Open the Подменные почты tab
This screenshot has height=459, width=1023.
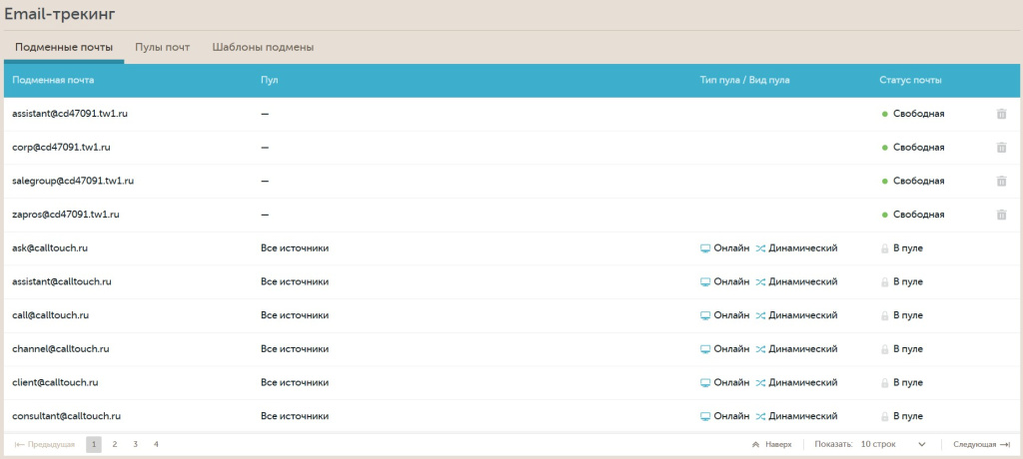[64, 48]
